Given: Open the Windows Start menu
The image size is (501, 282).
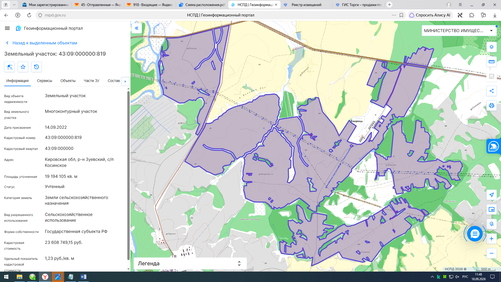Looking at the screenshot, I should pyautogui.click(x=6, y=277).
